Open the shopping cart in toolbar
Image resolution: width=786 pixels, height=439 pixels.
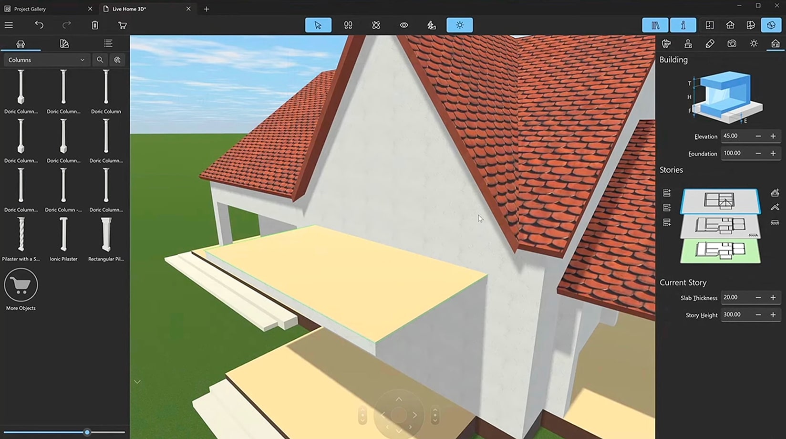pyautogui.click(x=123, y=25)
